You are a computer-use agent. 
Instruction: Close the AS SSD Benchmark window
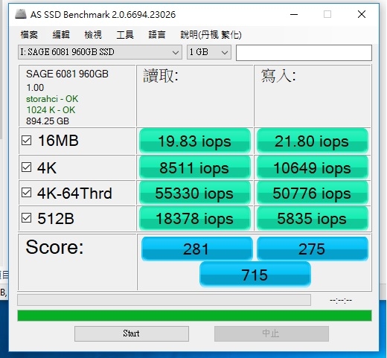point(362,14)
